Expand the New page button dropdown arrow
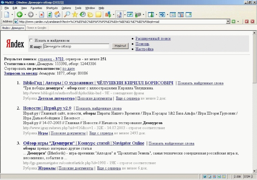This screenshot has height=180, width=257. coord(12,15)
